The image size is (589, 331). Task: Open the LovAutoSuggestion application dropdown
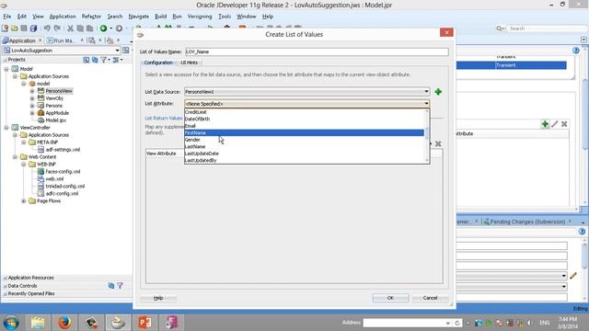(117, 51)
